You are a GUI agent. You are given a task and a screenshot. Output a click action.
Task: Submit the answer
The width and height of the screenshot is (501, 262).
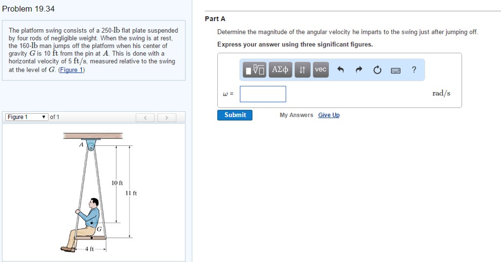point(235,115)
